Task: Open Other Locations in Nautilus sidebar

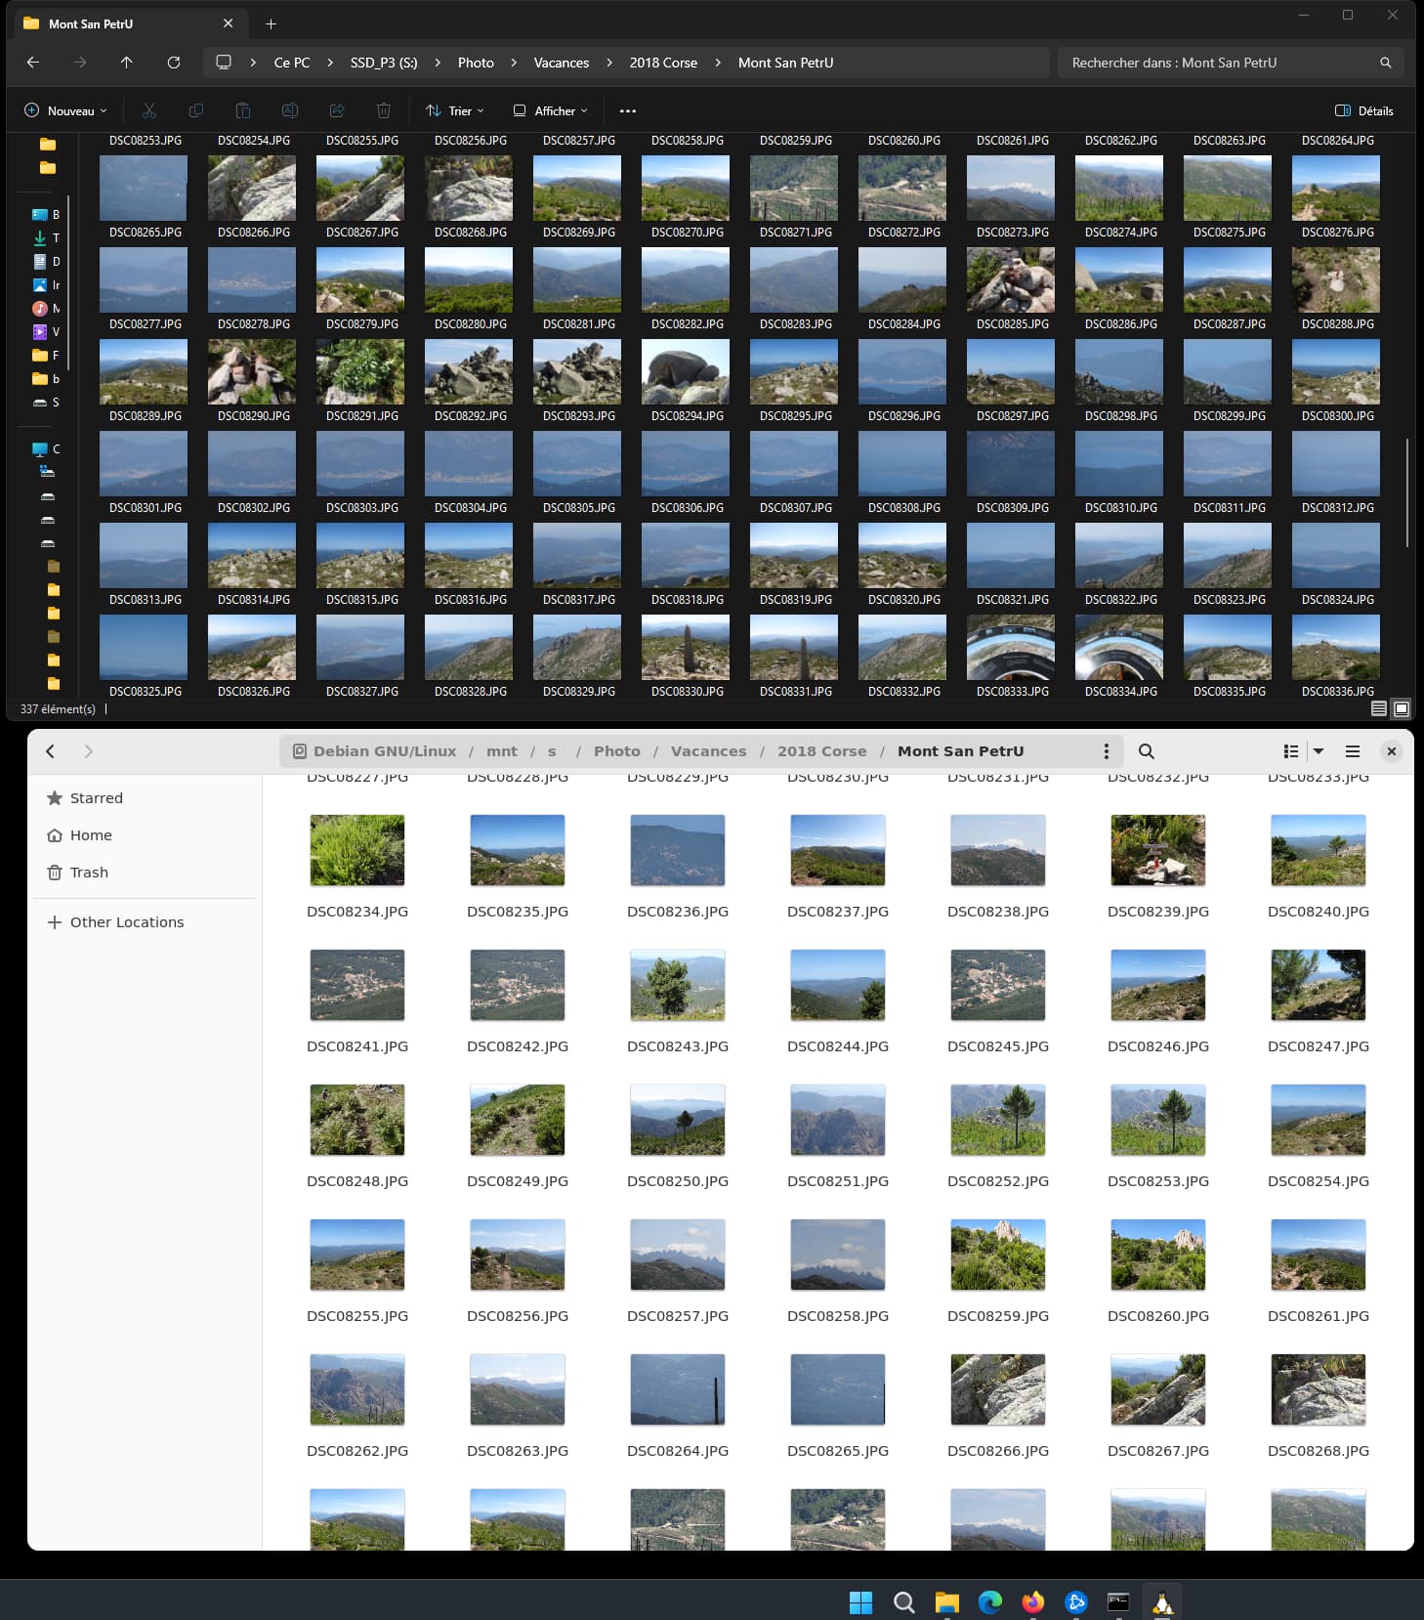Action: 126,922
